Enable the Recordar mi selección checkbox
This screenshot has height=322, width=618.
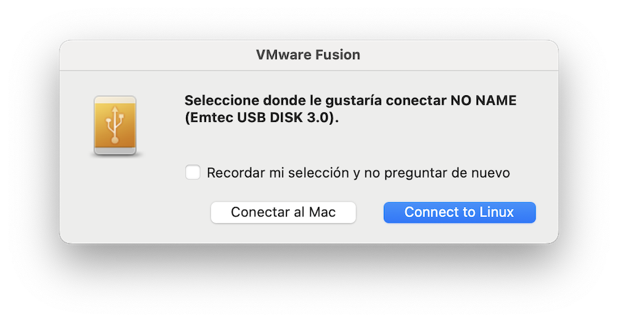(193, 172)
